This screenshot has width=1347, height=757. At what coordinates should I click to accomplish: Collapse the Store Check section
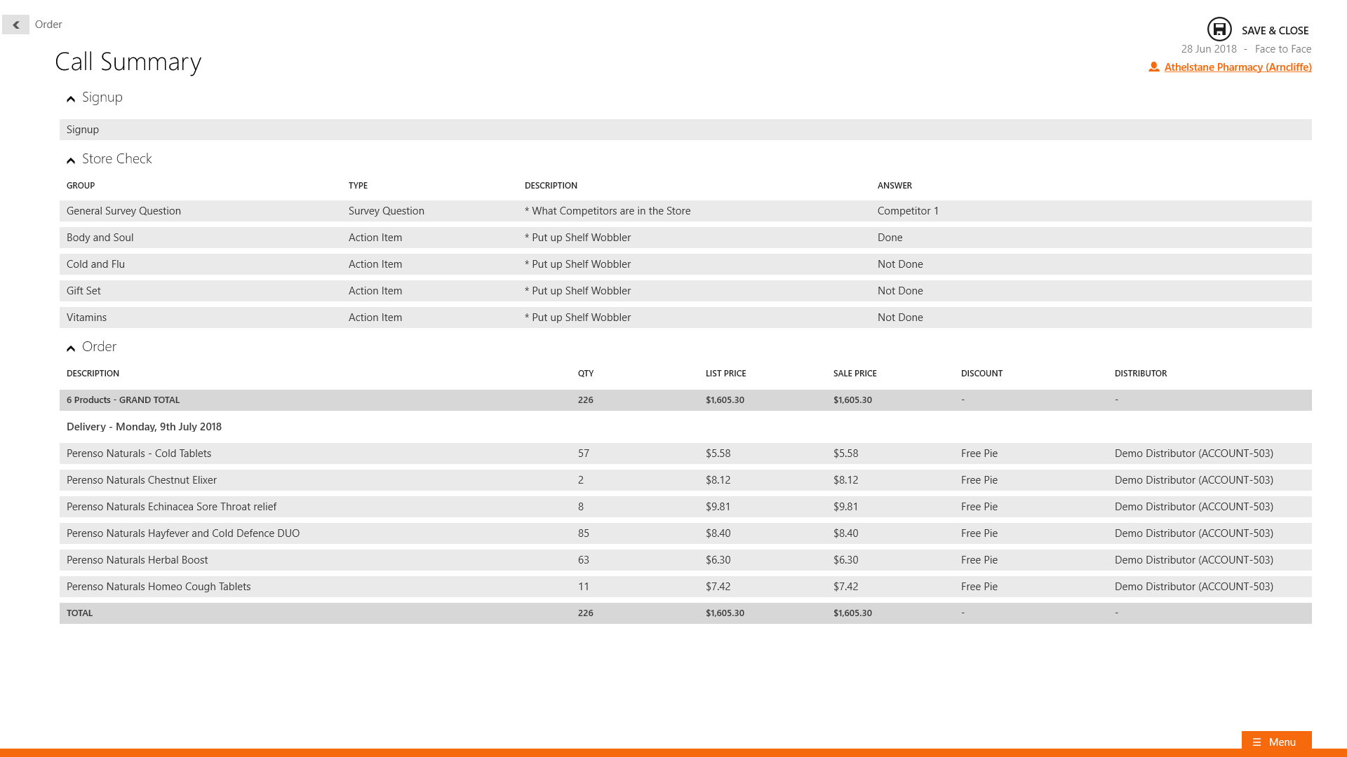71,161
